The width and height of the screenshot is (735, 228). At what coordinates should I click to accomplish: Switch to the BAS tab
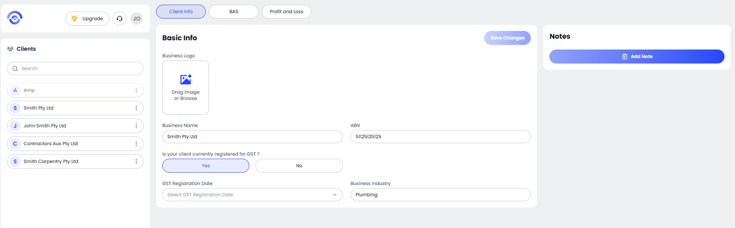coord(234,12)
